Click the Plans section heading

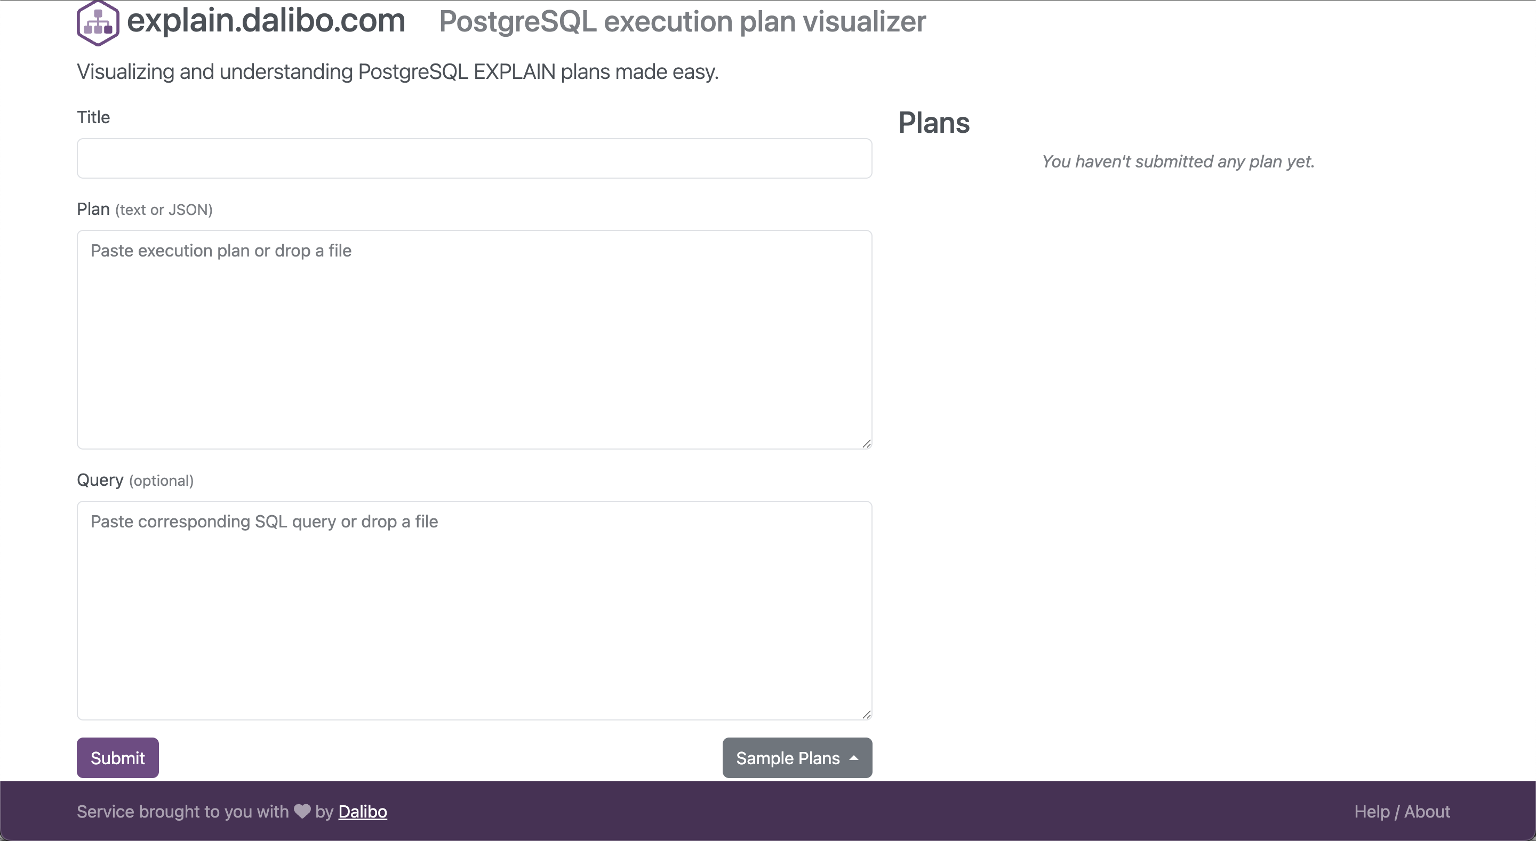[x=934, y=123]
